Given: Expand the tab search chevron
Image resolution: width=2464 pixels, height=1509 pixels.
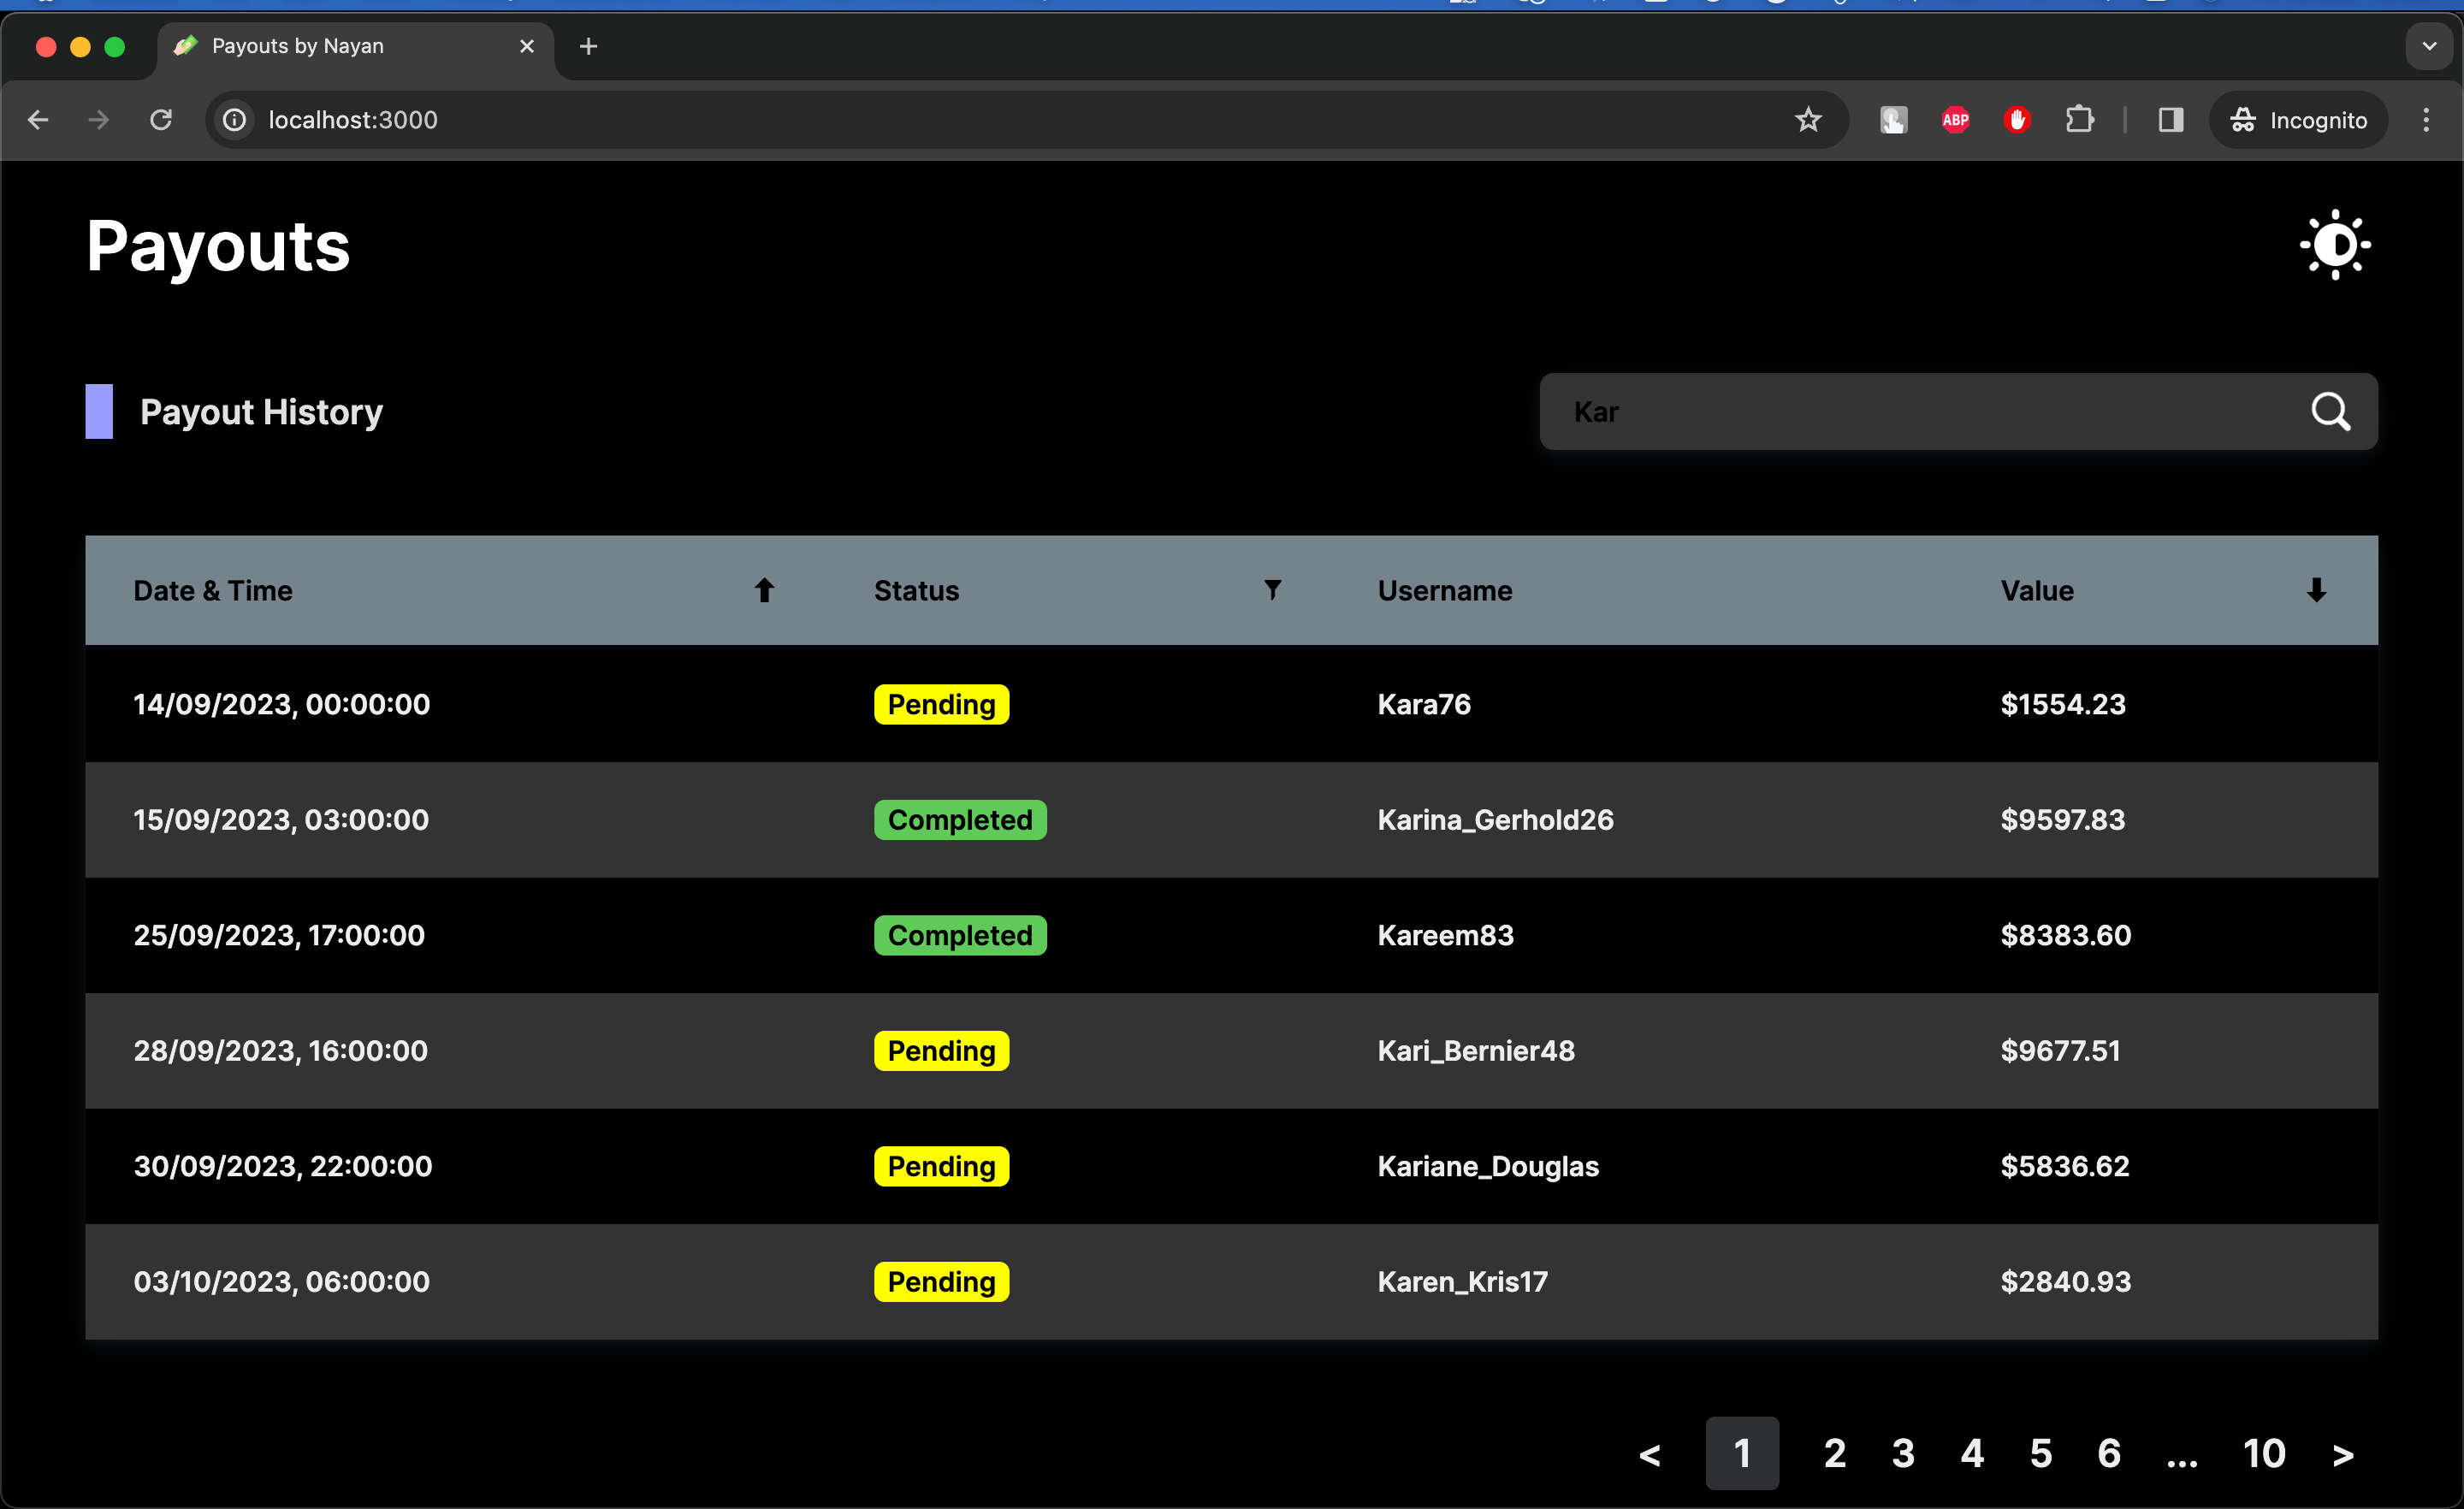Looking at the screenshot, I should (x=2429, y=46).
